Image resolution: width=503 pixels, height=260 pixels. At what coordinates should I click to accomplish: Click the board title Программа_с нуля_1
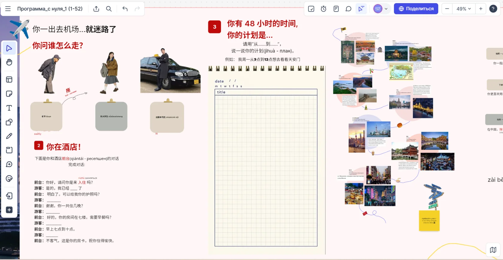tap(50, 9)
